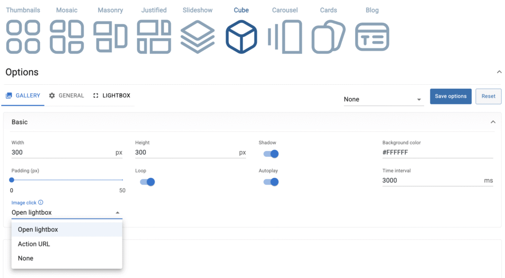Choose the Cards layout icon

coord(328,36)
